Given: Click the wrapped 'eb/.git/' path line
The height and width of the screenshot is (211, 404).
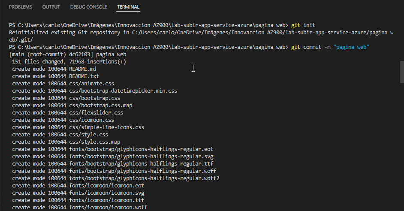Looking at the screenshot, I should [21, 40].
